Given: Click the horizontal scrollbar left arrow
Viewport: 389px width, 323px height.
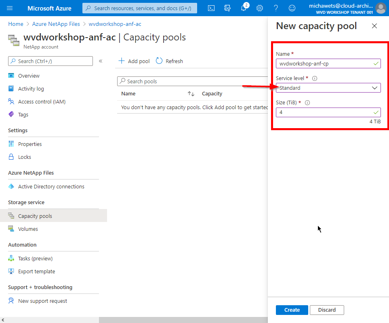Looking at the screenshot, I should click(3, 320).
